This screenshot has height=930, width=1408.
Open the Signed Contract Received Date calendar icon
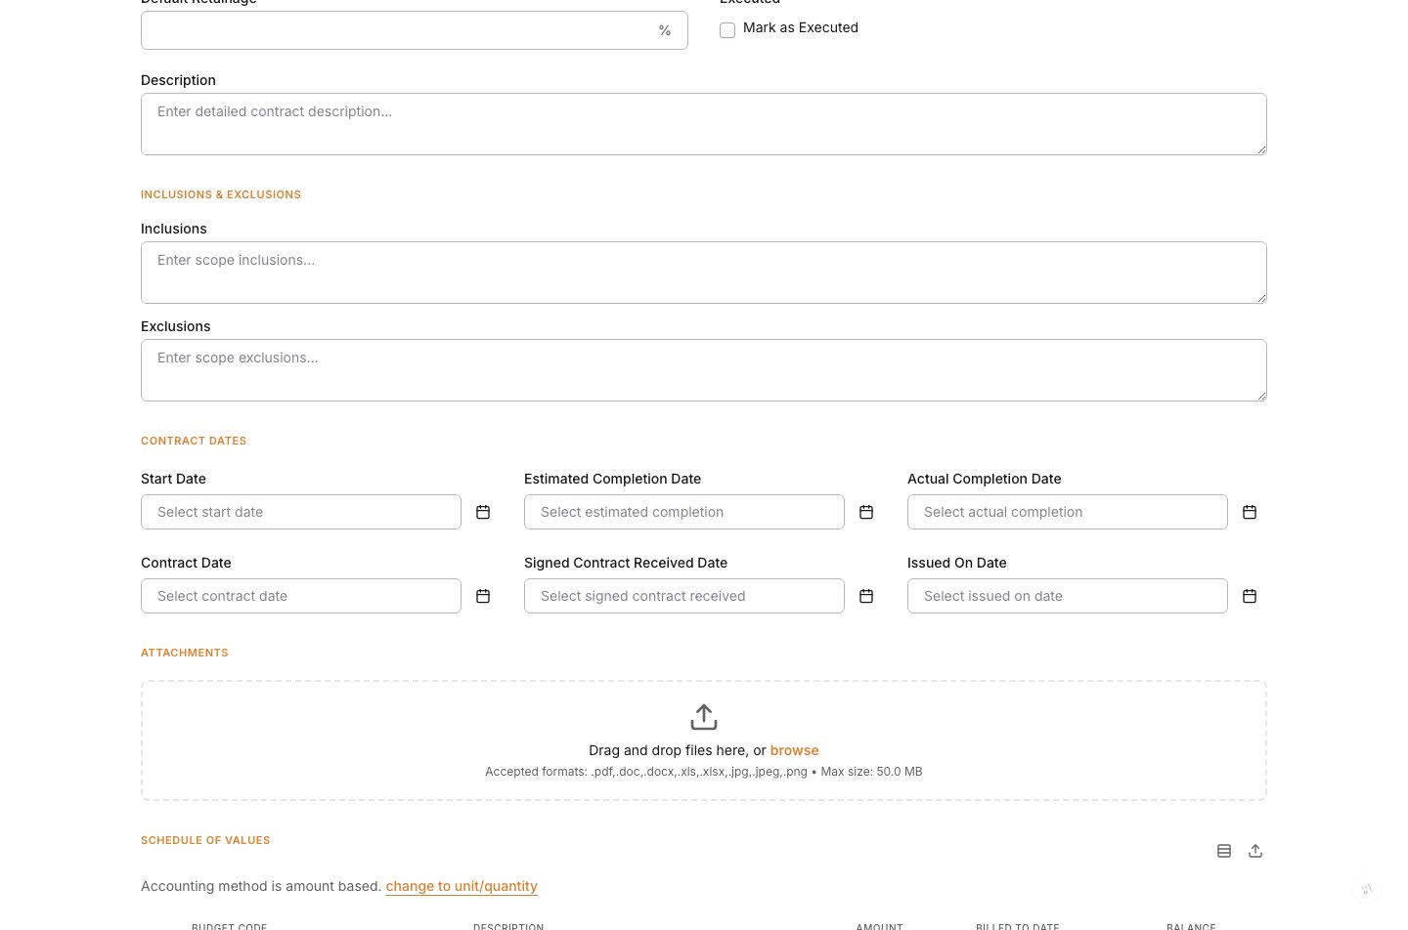click(866, 596)
